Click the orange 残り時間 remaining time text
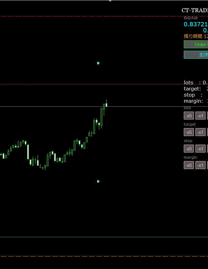Screen dimensions: 208x269 (x=196, y=36)
